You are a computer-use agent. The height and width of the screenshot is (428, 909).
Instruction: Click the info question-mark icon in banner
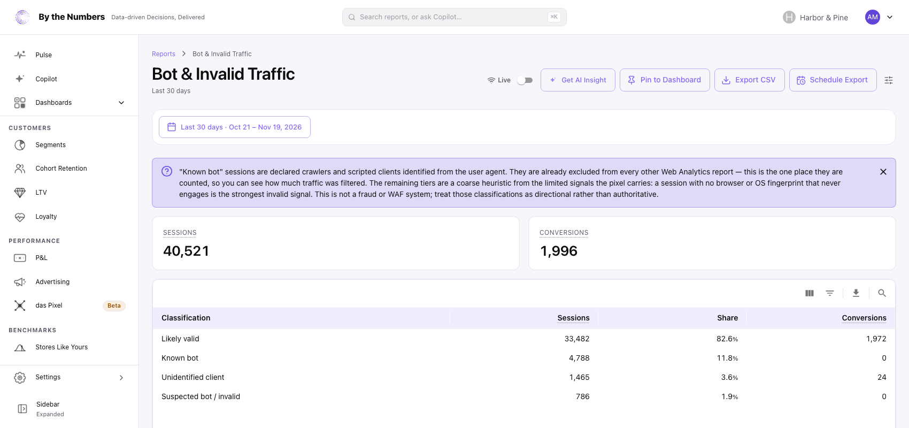167,171
